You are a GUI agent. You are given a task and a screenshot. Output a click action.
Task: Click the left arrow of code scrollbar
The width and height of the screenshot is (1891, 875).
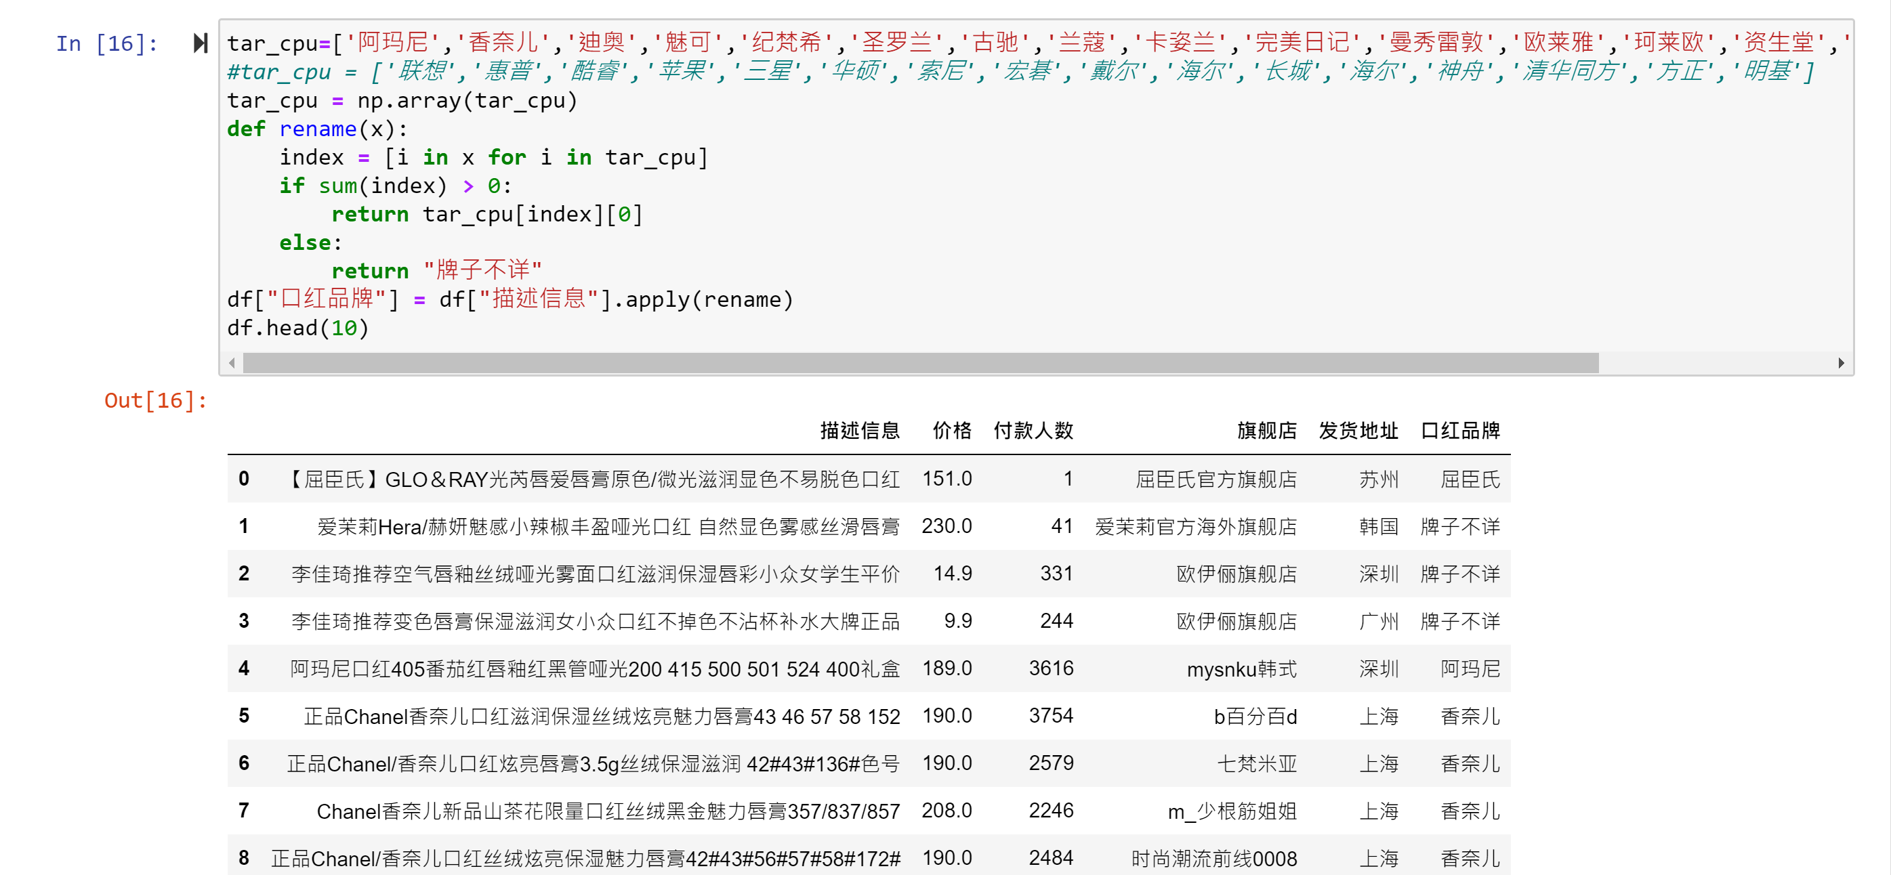(232, 362)
